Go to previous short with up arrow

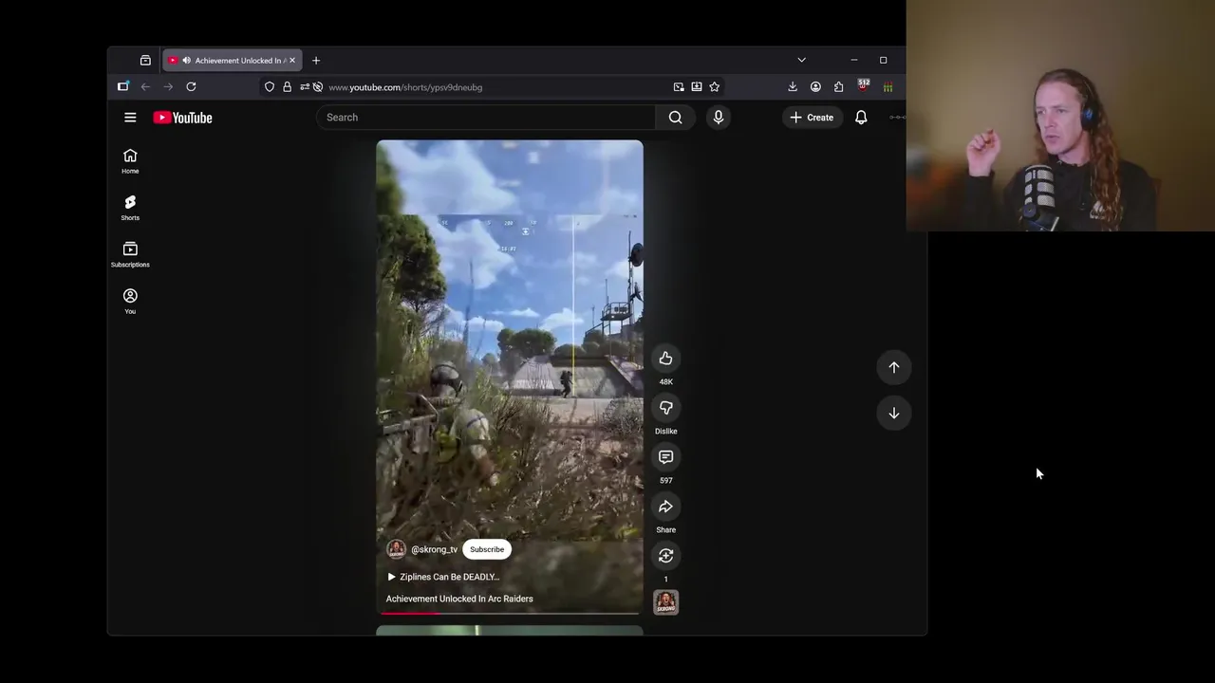[x=893, y=367]
